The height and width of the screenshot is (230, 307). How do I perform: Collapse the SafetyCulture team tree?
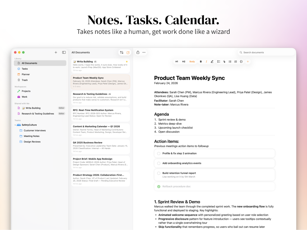click(x=15, y=125)
